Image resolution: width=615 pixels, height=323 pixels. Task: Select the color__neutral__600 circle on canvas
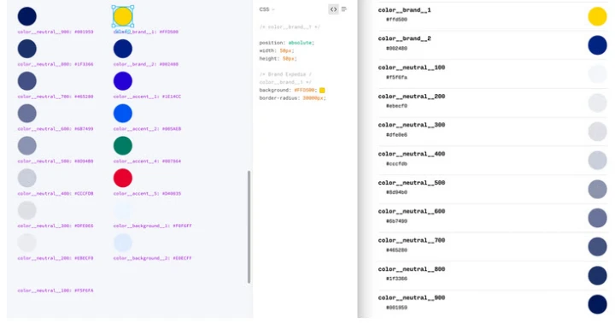coord(27,114)
